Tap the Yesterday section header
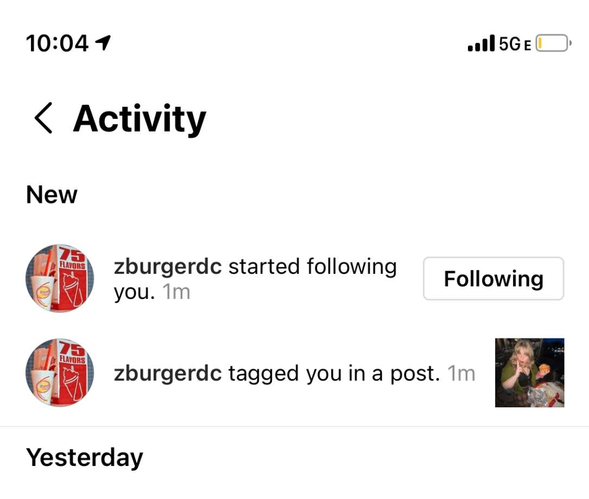Image resolution: width=589 pixels, height=499 pixels. click(x=85, y=458)
